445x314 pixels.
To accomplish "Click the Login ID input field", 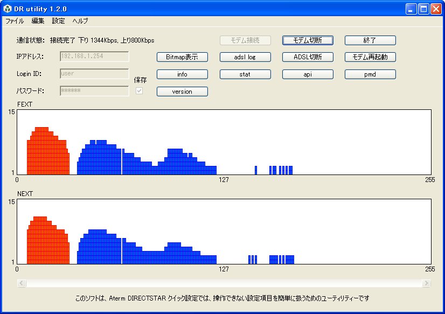I will [94, 74].
